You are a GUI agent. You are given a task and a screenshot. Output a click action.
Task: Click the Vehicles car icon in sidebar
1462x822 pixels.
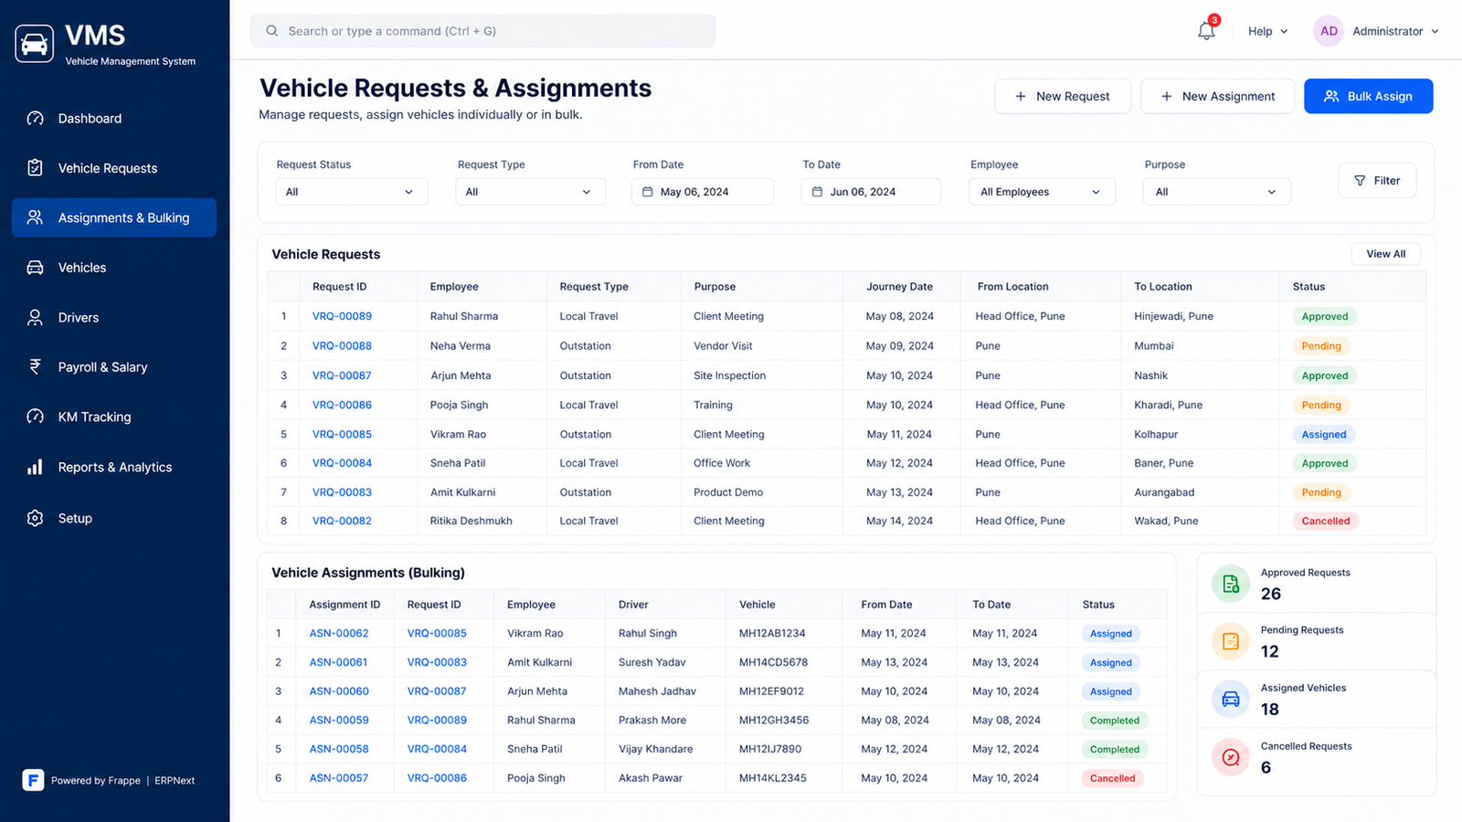35,268
